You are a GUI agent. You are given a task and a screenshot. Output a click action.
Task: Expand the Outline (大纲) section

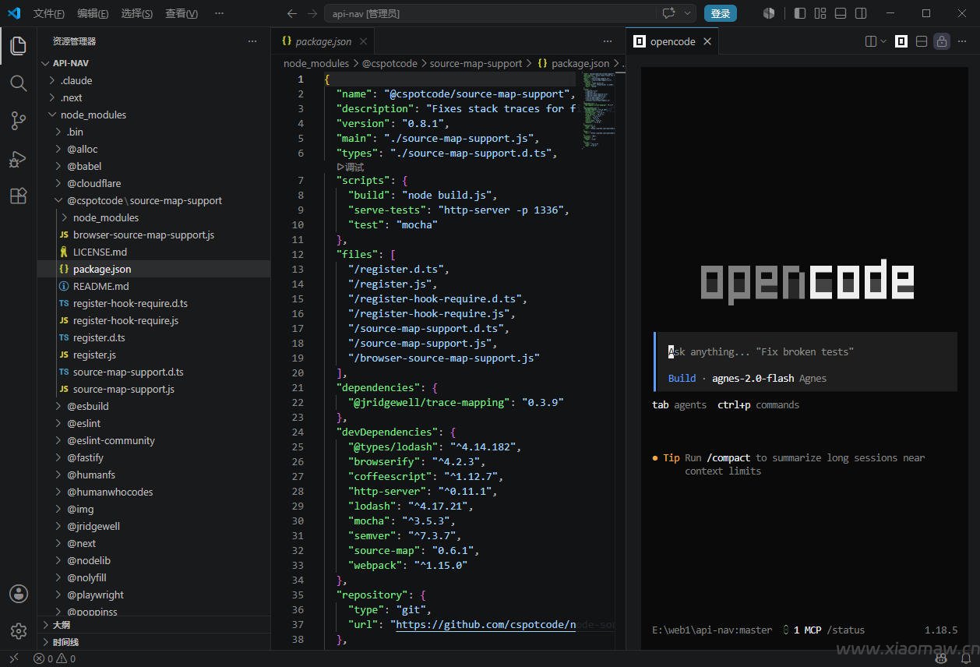click(154, 625)
